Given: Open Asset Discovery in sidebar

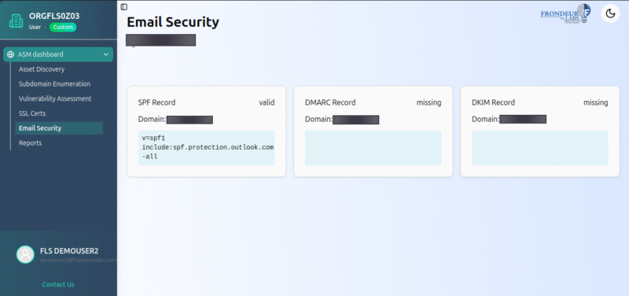Looking at the screenshot, I should click(42, 69).
